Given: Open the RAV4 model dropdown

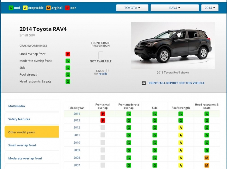Looking at the screenshot, I should coord(175,8).
